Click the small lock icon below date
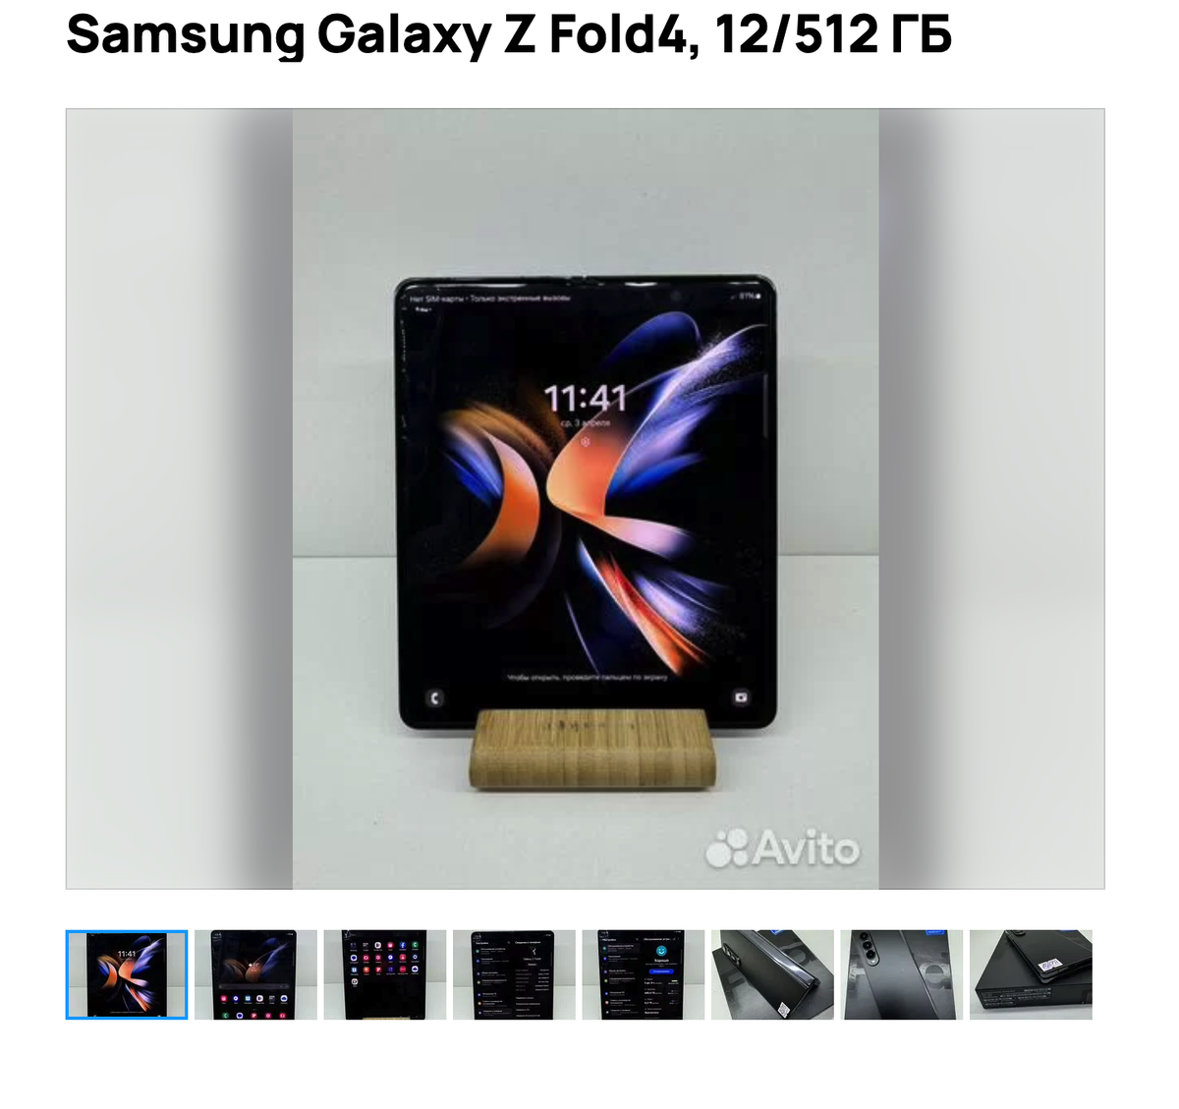1179x1109 pixels. click(586, 442)
